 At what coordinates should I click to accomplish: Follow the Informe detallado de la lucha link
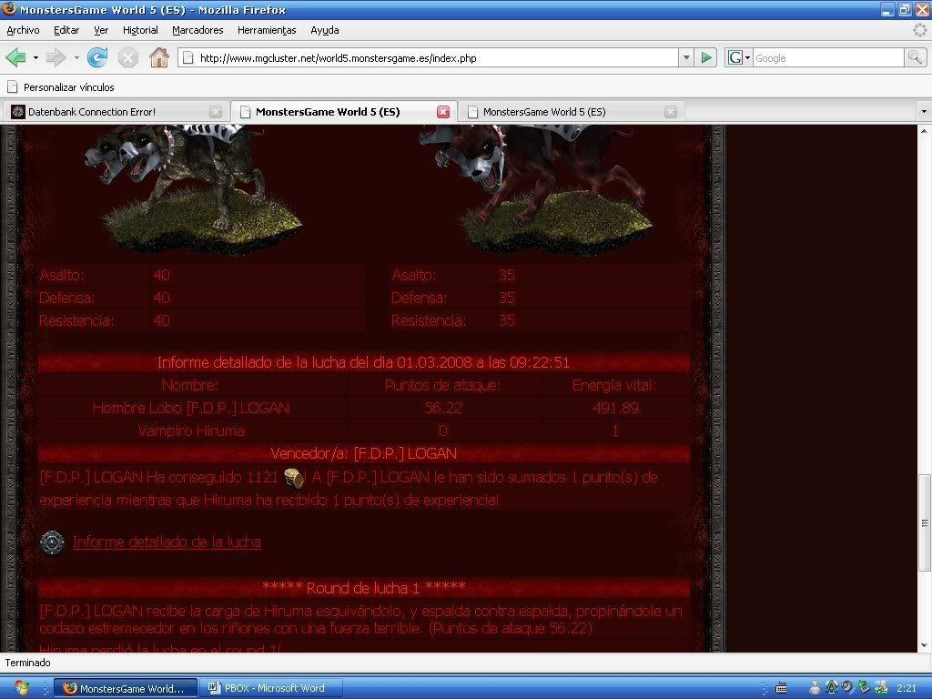click(x=167, y=542)
